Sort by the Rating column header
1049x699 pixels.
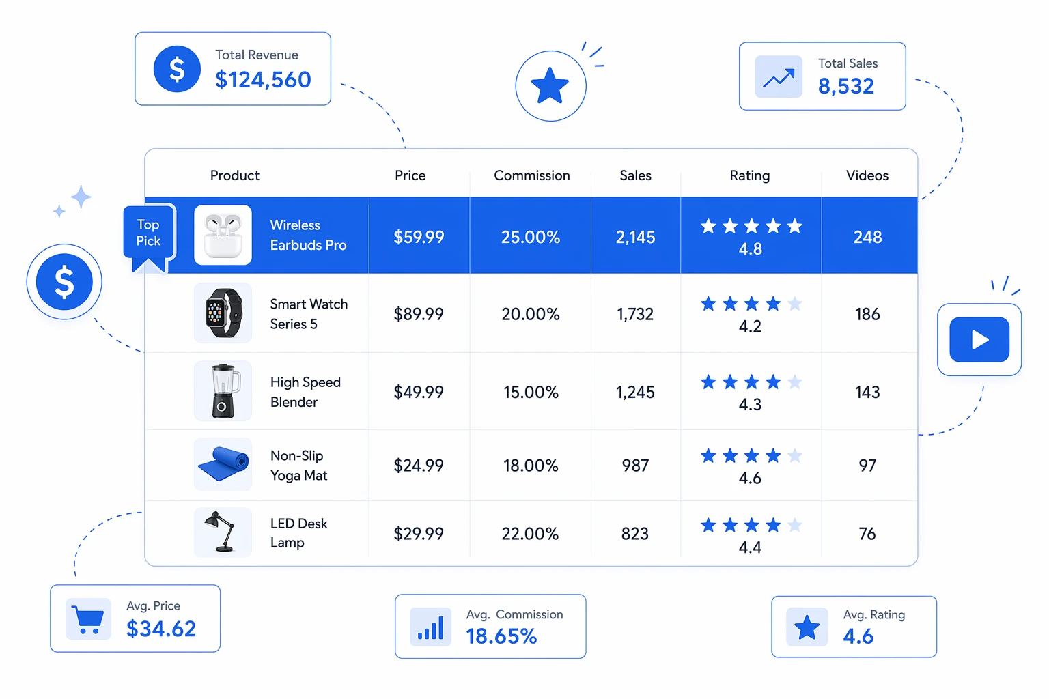click(750, 175)
